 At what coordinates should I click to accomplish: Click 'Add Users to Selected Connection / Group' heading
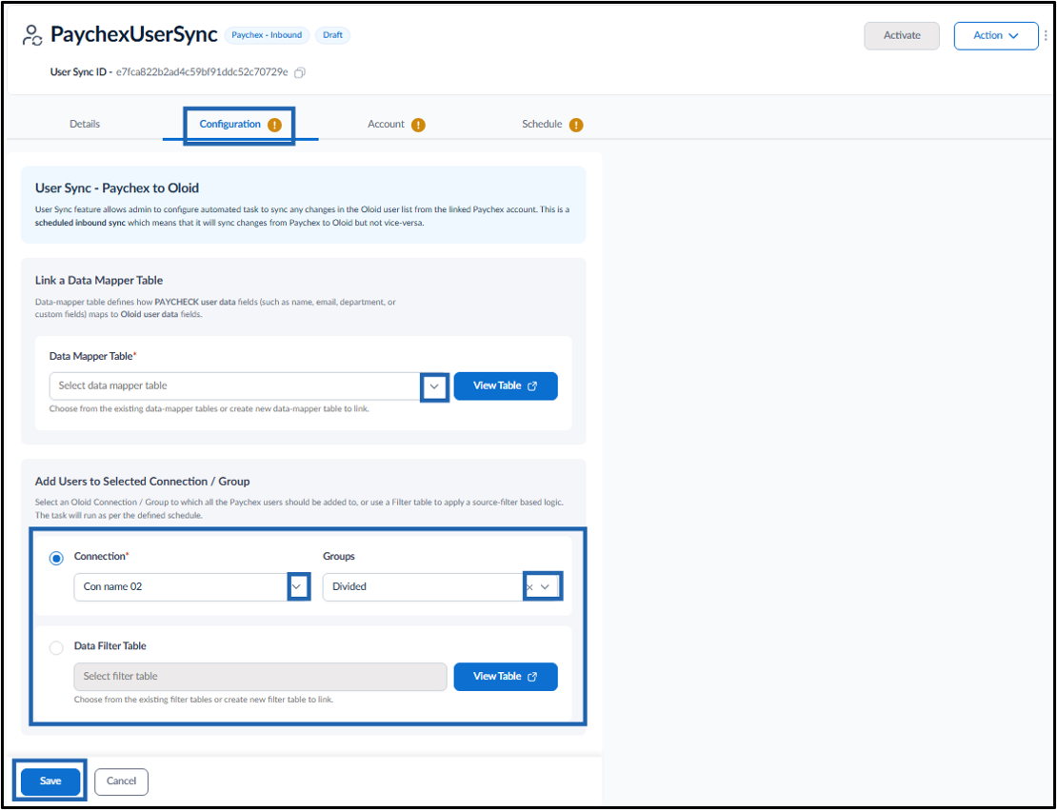(x=142, y=482)
